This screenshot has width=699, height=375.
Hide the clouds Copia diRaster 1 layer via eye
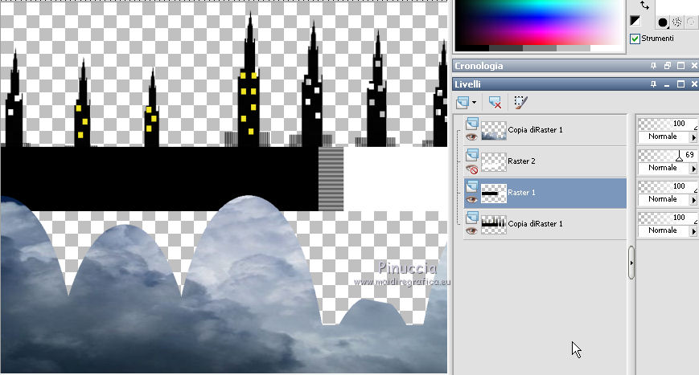471,137
